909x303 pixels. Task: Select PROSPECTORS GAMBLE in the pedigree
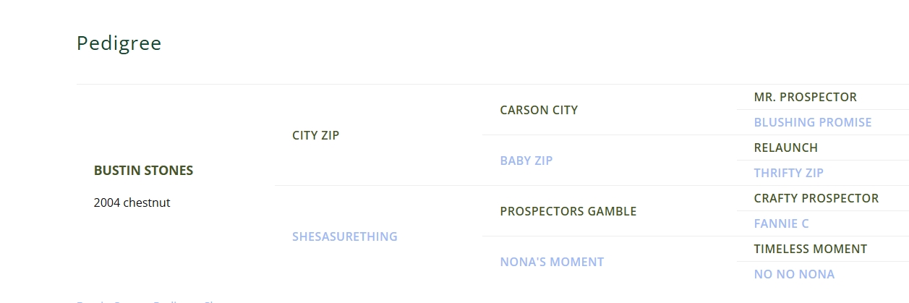point(568,211)
